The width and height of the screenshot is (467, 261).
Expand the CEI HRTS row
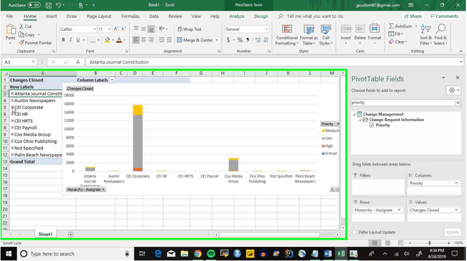coord(12,121)
